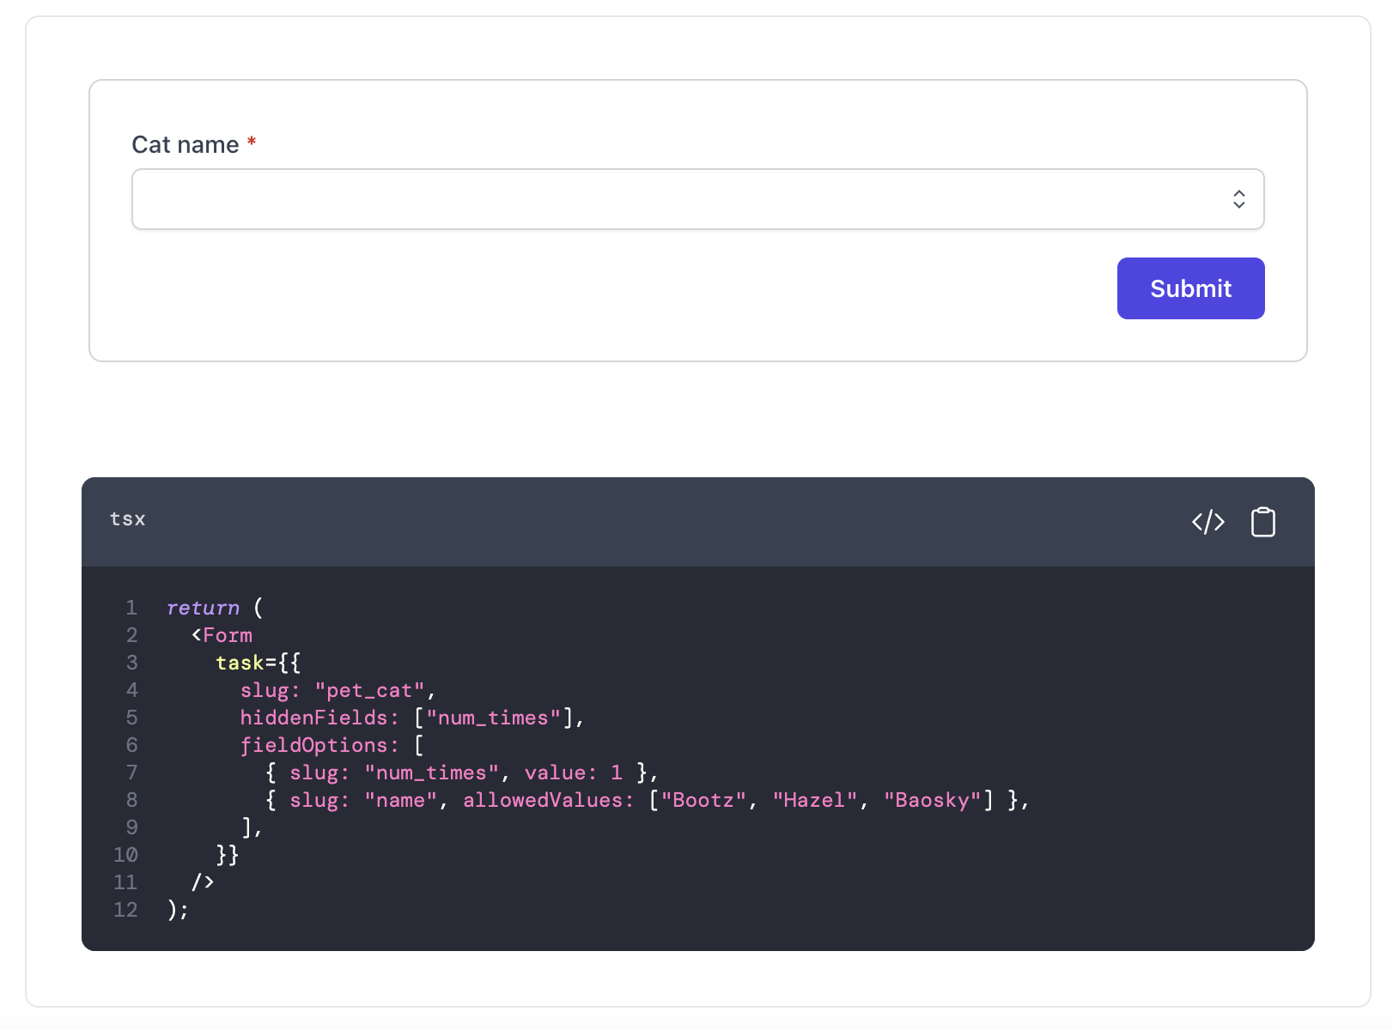
Task: Click the Submit button
Action: coord(1190,288)
